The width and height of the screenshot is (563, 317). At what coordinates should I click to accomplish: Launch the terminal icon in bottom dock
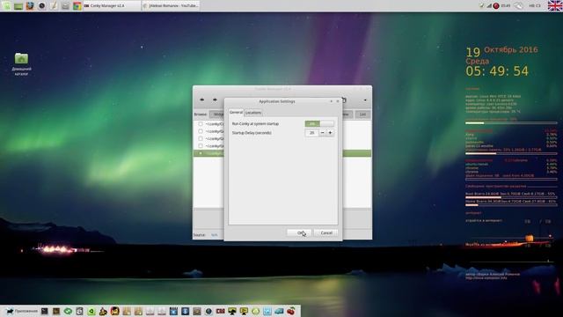(x=45, y=311)
